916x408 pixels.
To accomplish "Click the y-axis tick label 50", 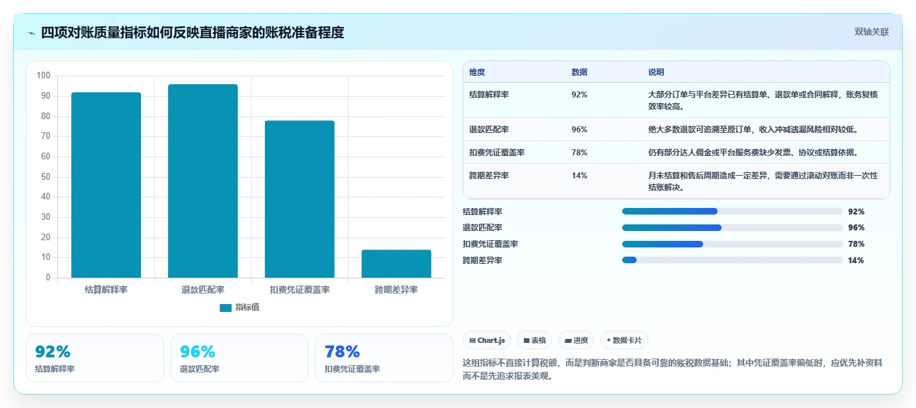I will coord(45,177).
